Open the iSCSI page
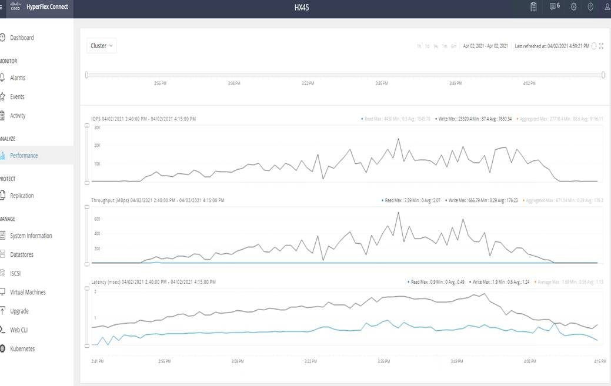 coord(15,274)
